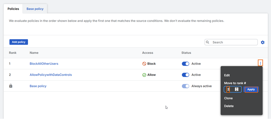Select the Policies tab
271x119 pixels.
[13, 9]
